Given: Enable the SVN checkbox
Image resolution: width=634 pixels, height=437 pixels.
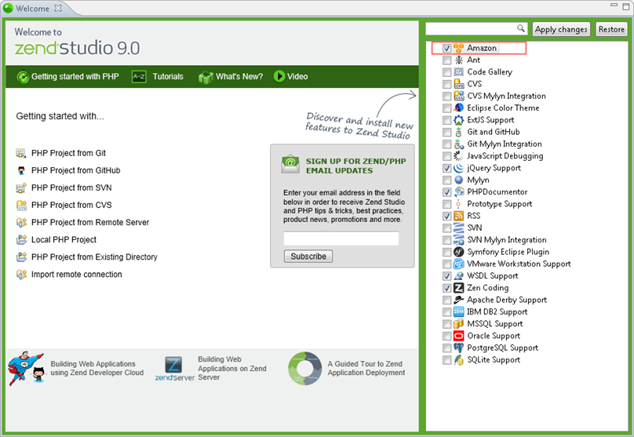Looking at the screenshot, I should [446, 228].
